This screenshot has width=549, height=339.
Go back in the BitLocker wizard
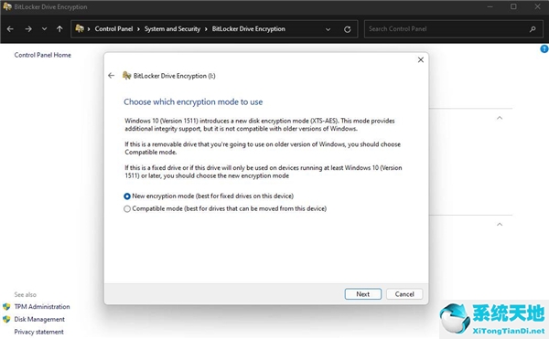(x=112, y=76)
